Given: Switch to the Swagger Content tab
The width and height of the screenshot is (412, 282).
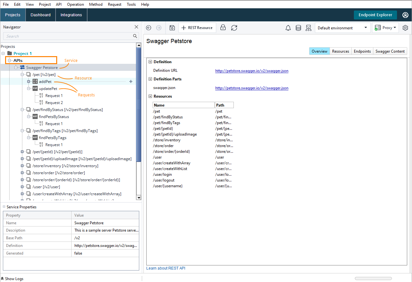Looking at the screenshot, I should tap(390, 51).
